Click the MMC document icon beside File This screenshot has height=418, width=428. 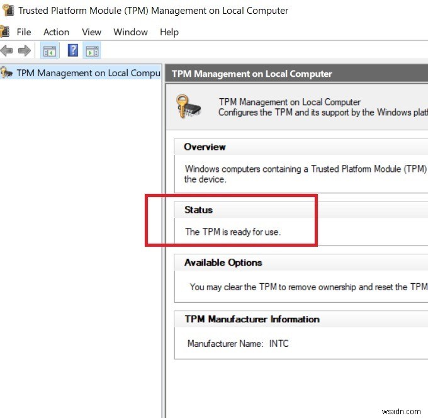click(4, 31)
